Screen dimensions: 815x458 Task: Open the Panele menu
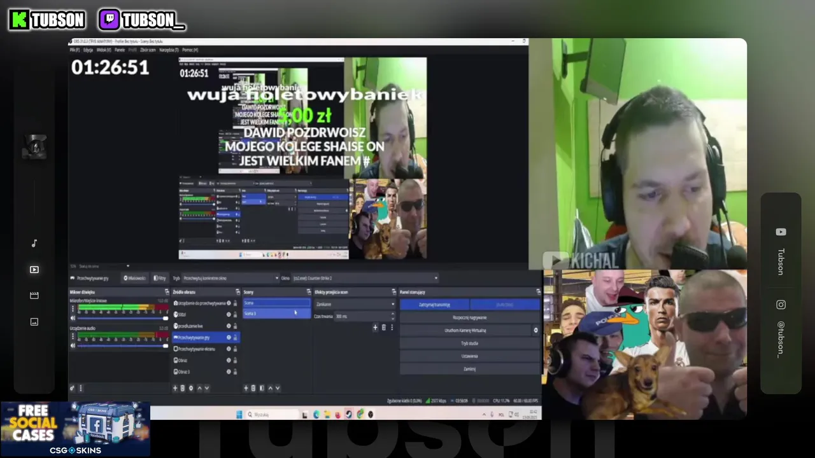point(119,50)
